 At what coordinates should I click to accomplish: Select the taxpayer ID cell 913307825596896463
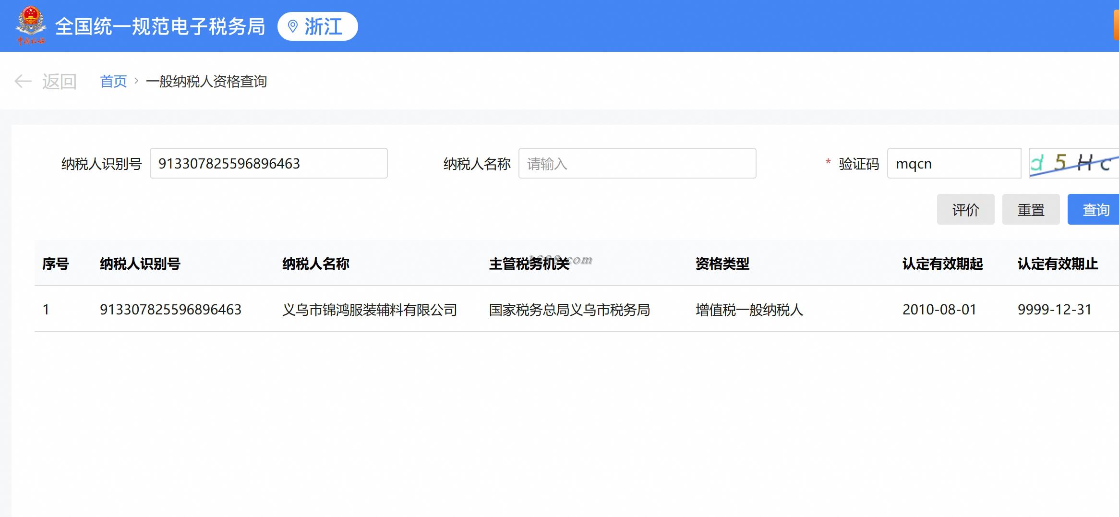click(170, 310)
